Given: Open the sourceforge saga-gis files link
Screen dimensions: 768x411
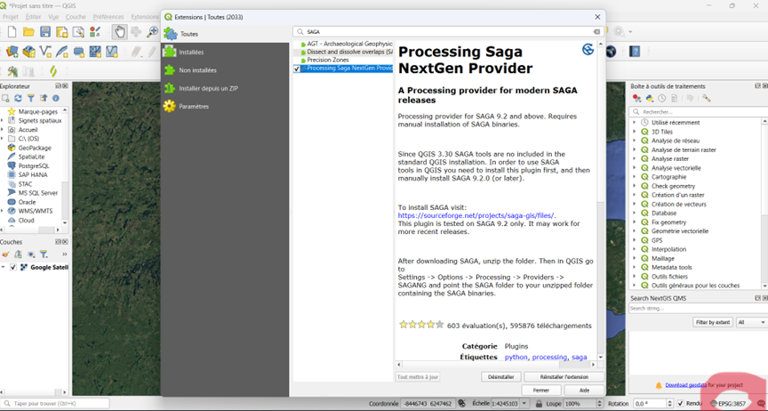Looking at the screenshot, I should [476, 215].
